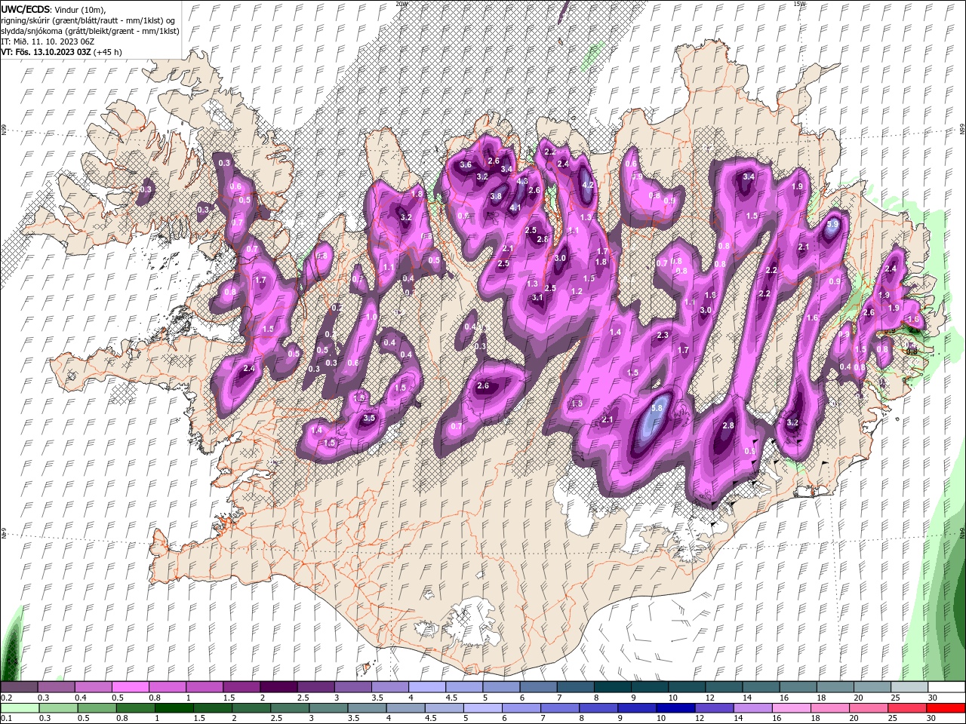
Task: Click the 3.6 snowfall value on map
Action: coord(466,164)
